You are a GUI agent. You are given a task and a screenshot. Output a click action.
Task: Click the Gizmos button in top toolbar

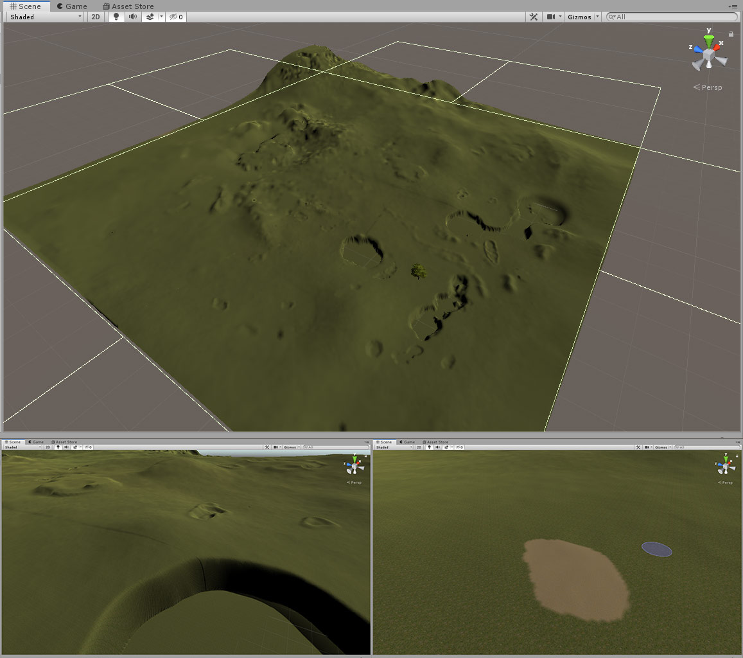[x=579, y=17]
